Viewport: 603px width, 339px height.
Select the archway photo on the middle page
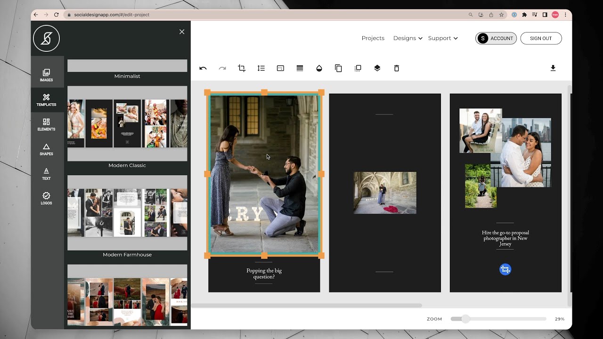tap(385, 193)
